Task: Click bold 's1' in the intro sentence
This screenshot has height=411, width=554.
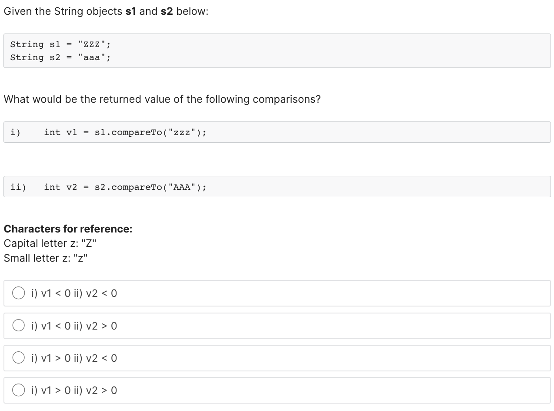Action: point(131,12)
